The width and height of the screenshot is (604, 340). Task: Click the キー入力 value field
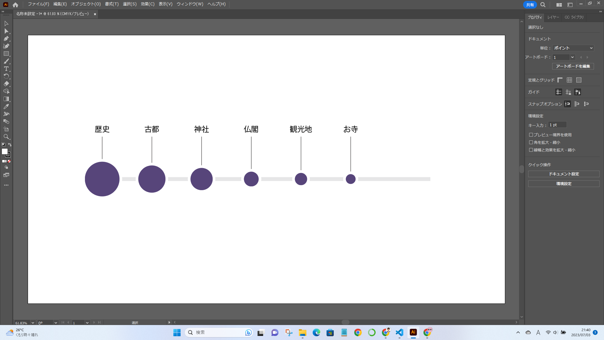(557, 125)
